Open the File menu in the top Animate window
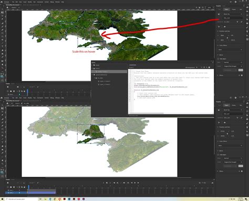 click(x=13, y=2)
